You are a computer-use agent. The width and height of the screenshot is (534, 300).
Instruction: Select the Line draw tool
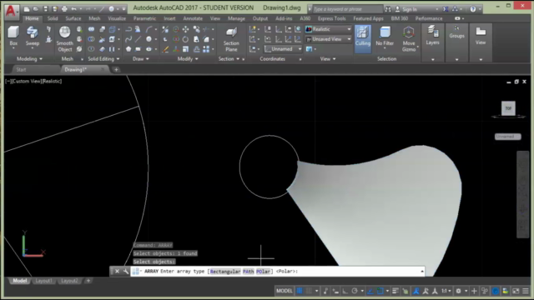138,39
